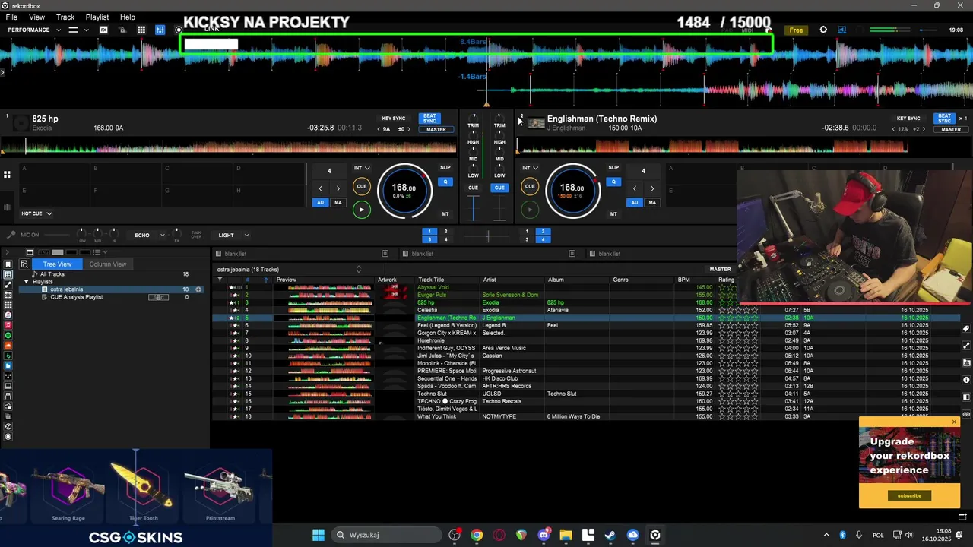Open Playlists icon in sidebar
973x547 pixels.
8,274
